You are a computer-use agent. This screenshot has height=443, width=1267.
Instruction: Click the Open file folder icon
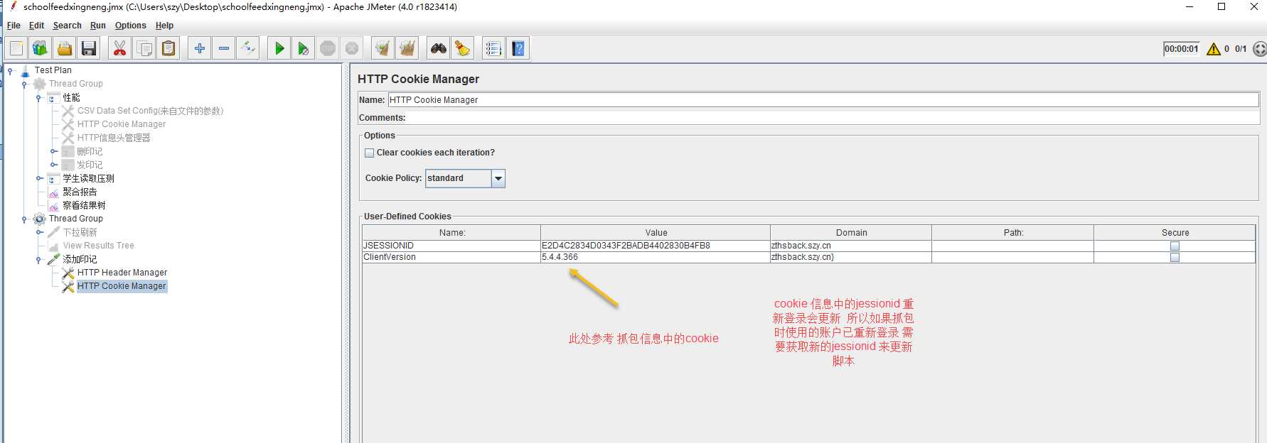tap(65, 48)
